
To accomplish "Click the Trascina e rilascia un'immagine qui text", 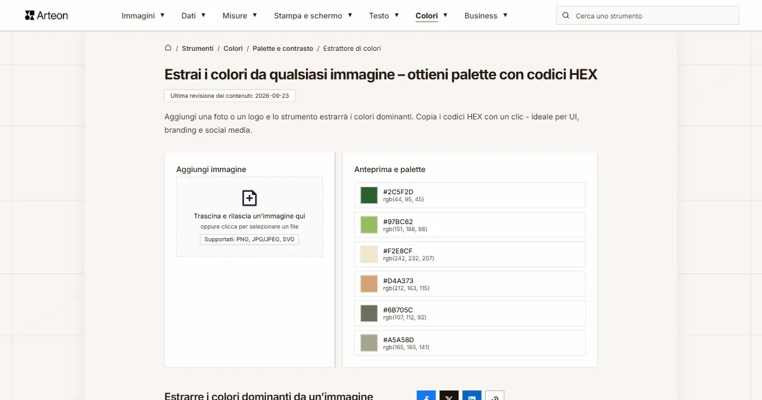I will pos(250,216).
